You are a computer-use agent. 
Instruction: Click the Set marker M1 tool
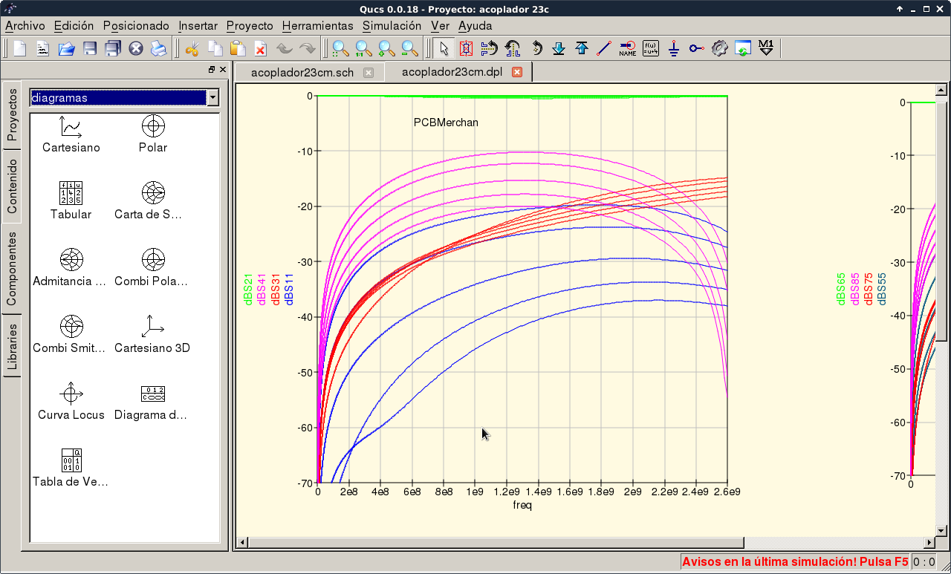766,49
